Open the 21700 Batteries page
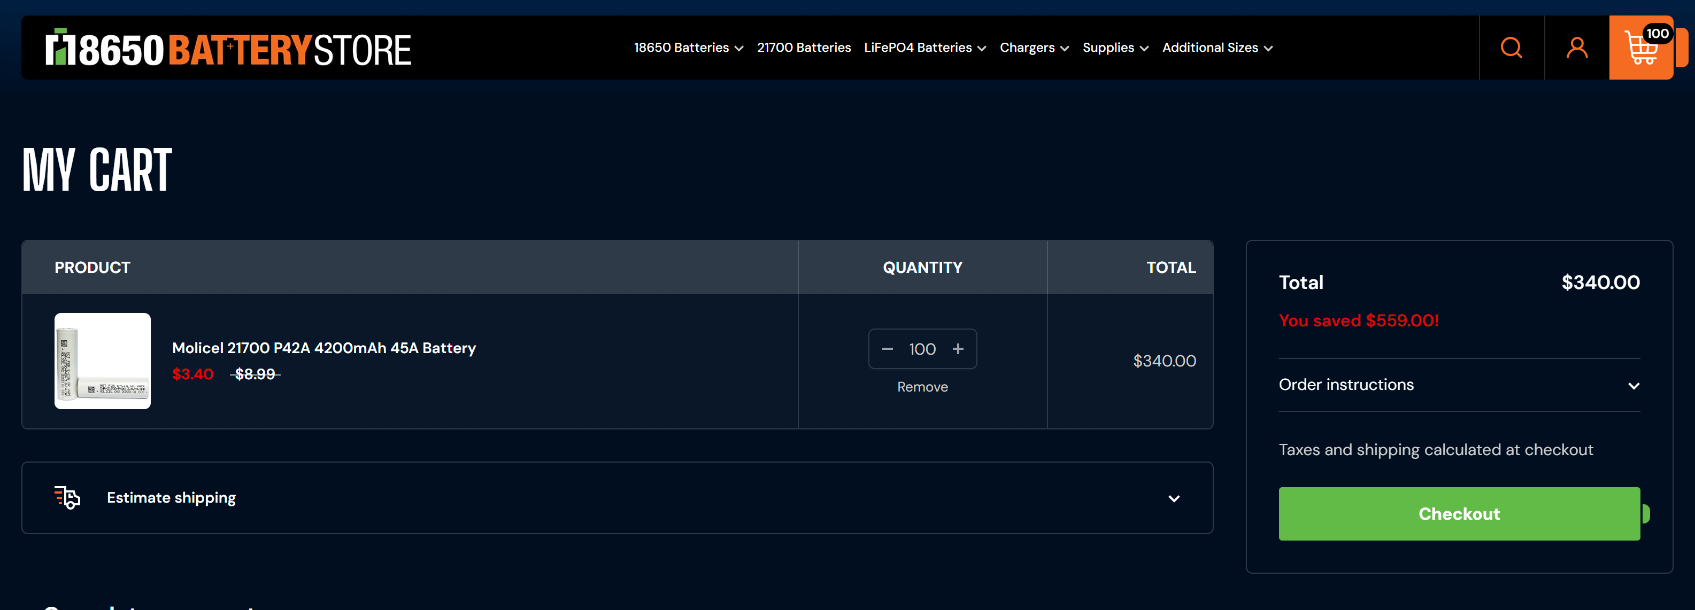Image resolution: width=1695 pixels, height=610 pixels. (x=804, y=48)
